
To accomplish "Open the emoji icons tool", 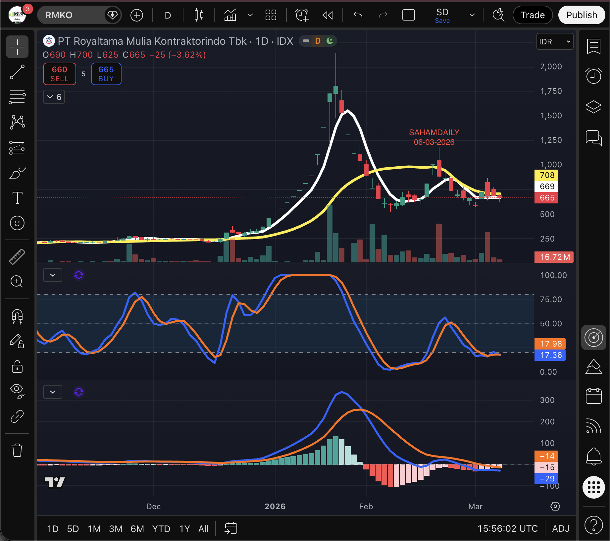I will (17, 223).
